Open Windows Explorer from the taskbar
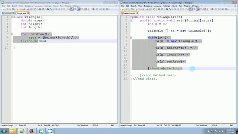This screenshot has width=238, height=134. pyautogui.click(x=12, y=131)
